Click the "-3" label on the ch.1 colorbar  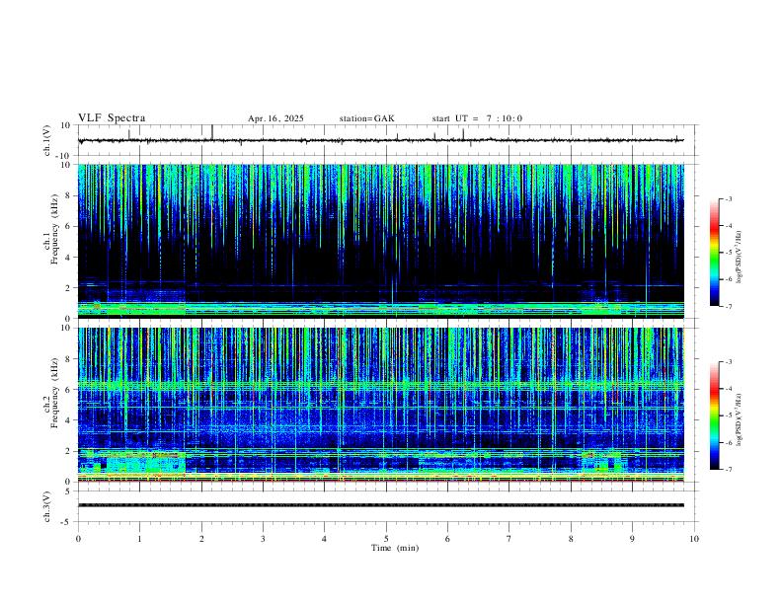click(x=728, y=199)
